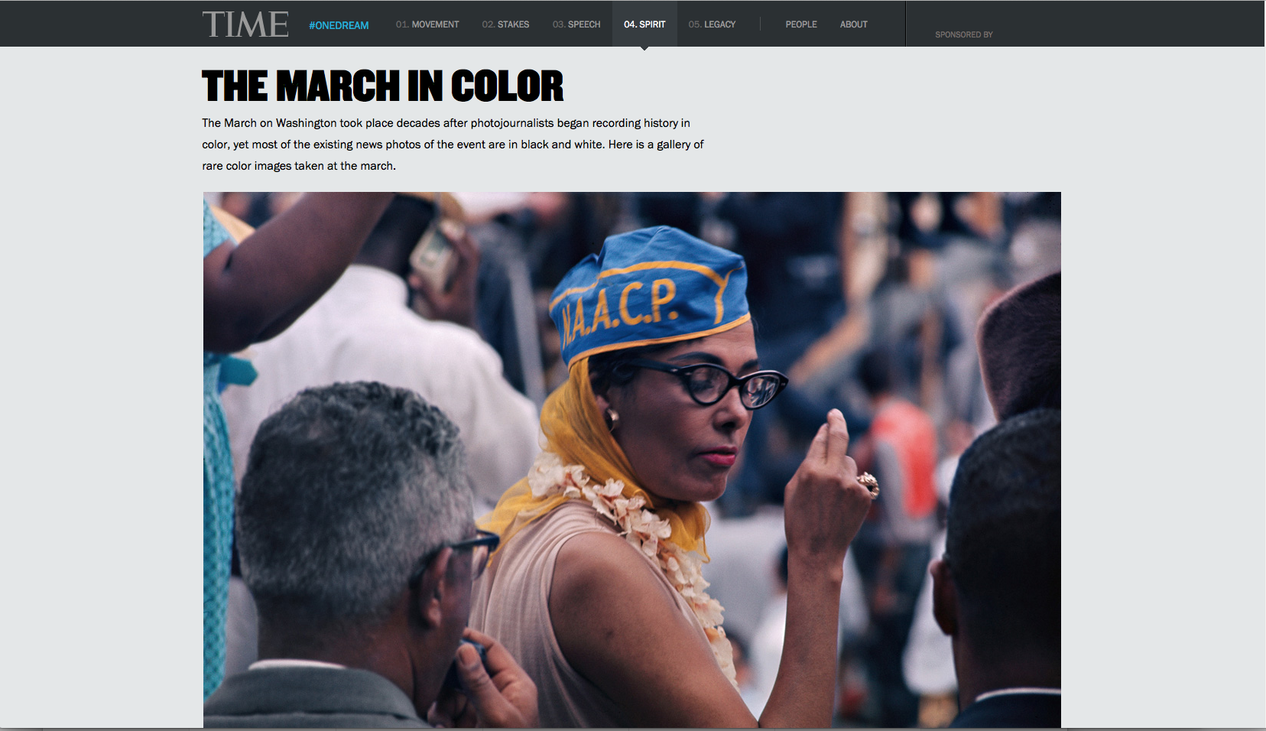
Task: Select the active 04. Spirit tab
Action: tap(644, 24)
